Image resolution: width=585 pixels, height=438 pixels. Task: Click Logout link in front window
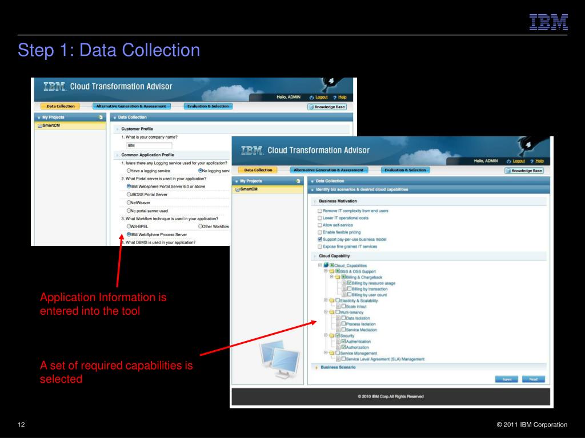pos(519,161)
